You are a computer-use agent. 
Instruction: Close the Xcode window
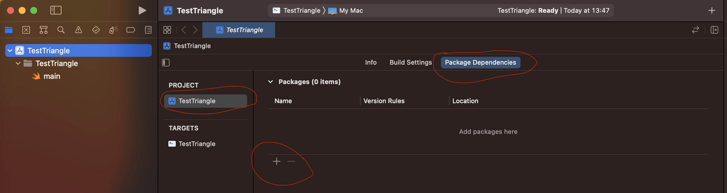(x=10, y=10)
